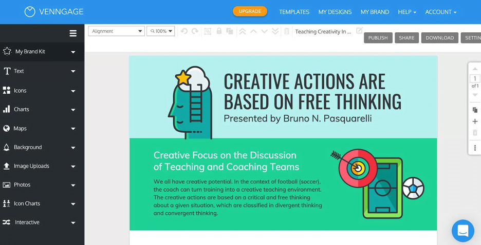Viewport: 481px width, 245px height.
Task: Click the trash delete icon in toolbar
Action: (x=287, y=31)
